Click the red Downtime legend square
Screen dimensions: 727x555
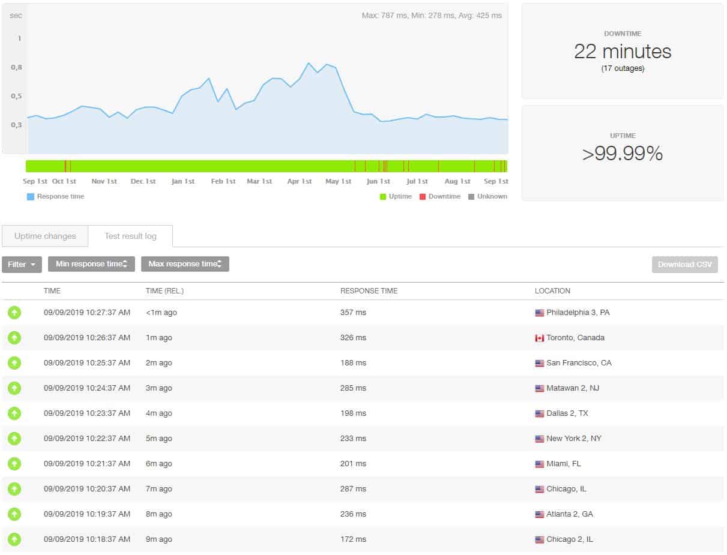423,197
